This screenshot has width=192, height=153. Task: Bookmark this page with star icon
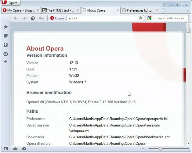click(141, 18)
